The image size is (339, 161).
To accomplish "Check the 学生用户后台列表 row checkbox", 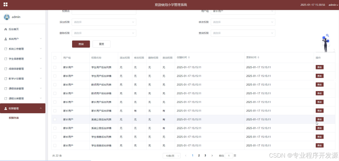I will pos(55,67).
